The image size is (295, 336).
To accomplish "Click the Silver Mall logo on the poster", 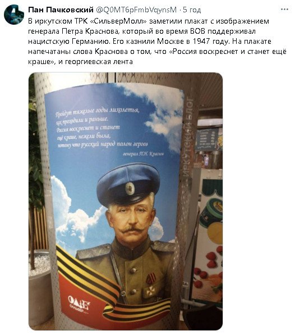I will coord(79,303).
